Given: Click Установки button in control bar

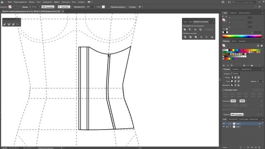Looking at the screenshot, I should [x=132, y=7].
